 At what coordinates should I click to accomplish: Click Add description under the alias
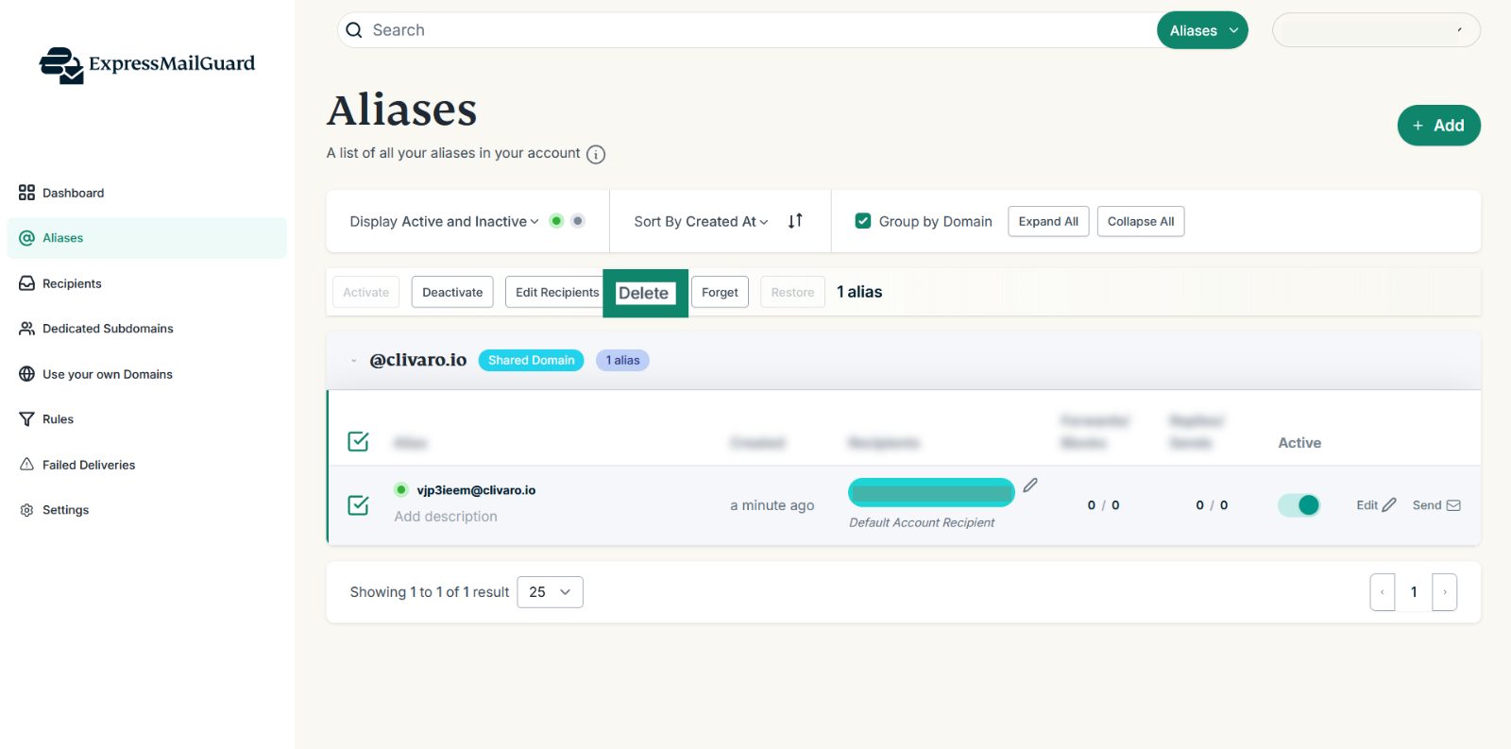tap(446, 517)
